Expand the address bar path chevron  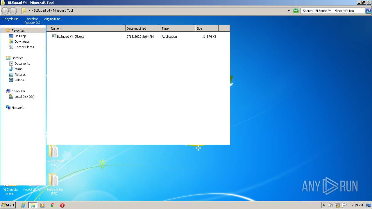(29, 11)
